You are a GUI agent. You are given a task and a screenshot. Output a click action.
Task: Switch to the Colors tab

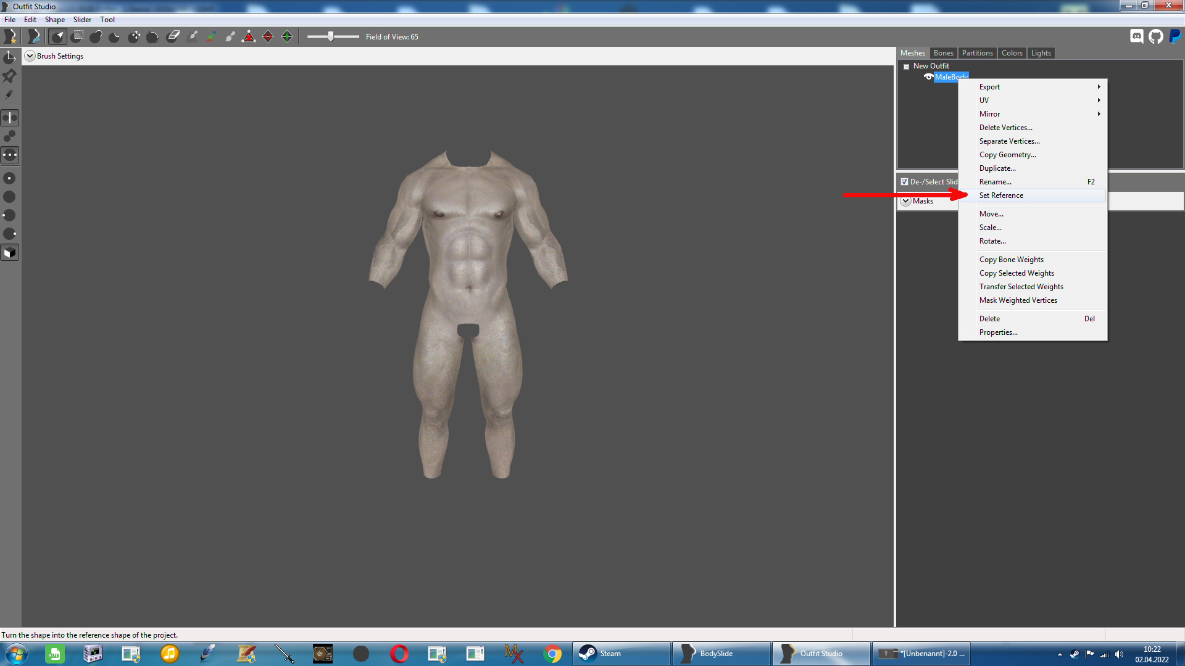[1012, 53]
